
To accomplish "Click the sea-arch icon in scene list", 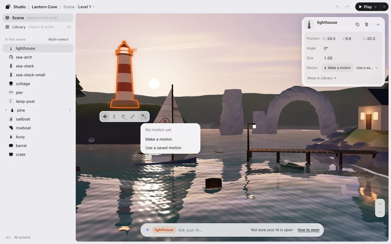I will pyautogui.click(x=11, y=57).
